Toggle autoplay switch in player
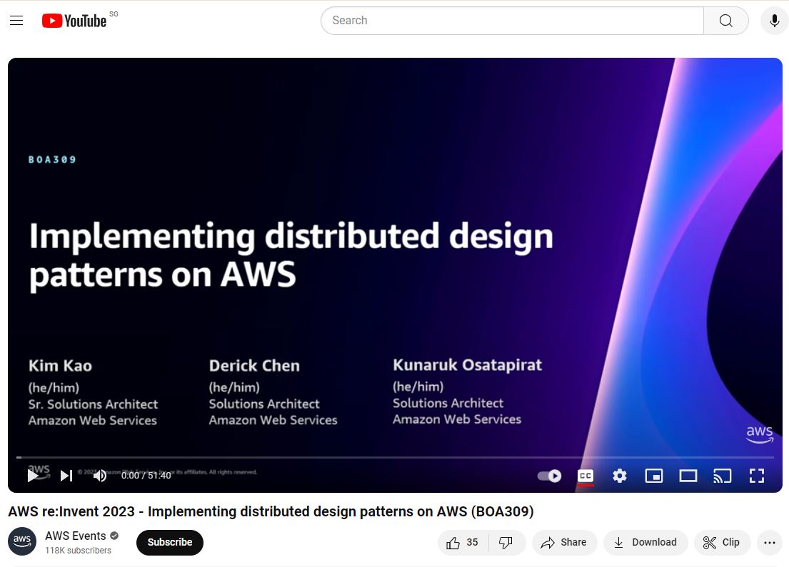Image resolution: width=789 pixels, height=567 pixels. 550,476
